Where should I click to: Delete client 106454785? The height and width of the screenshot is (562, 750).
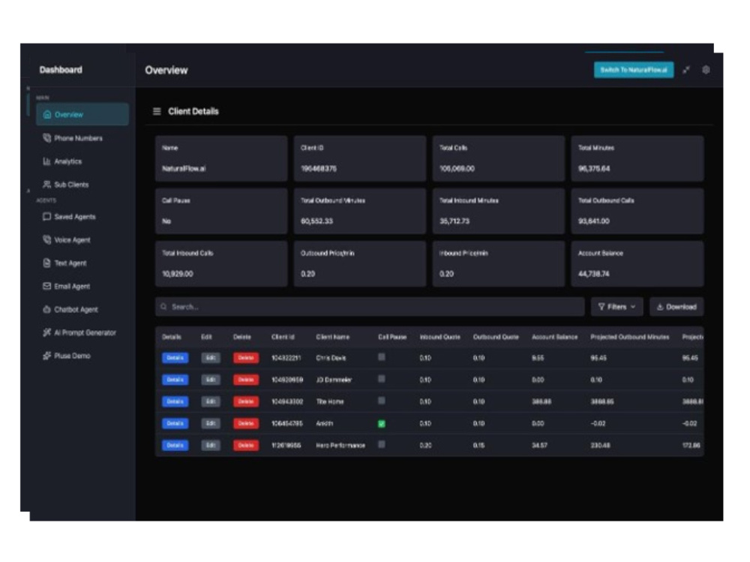coord(246,424)
